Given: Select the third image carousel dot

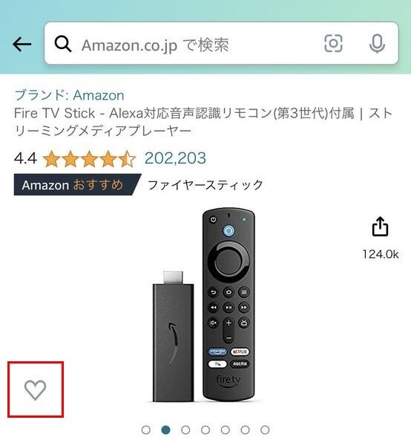Looking at the screenshot, I should click(x=185, y=430).
